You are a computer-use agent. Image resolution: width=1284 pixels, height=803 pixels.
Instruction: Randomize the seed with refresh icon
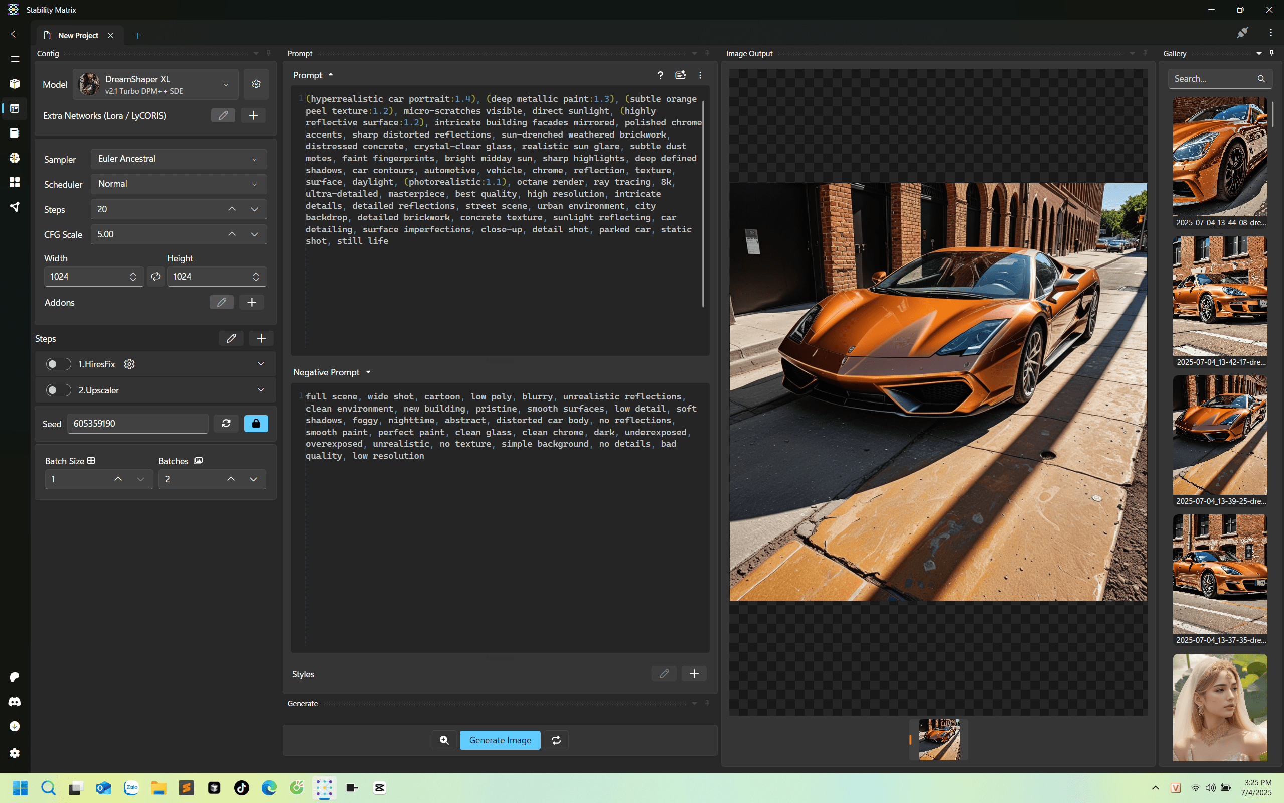coord(226,423)
